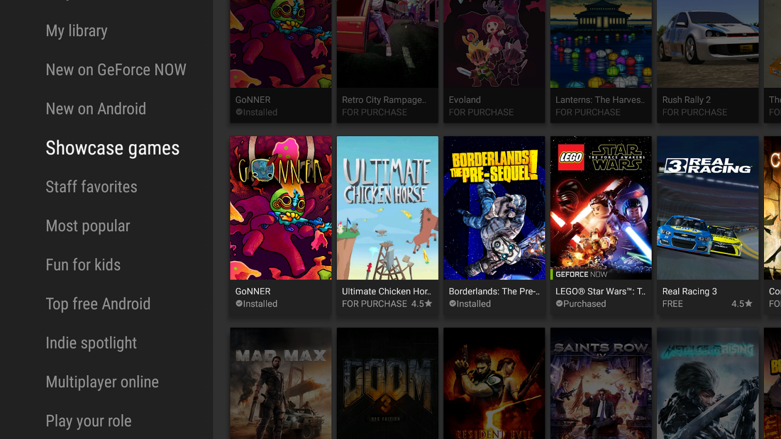The height and width of the screenshot is (439, 781).
Task: Open Ultimate Chicken Horse game cover
Action: pos(388,208)
